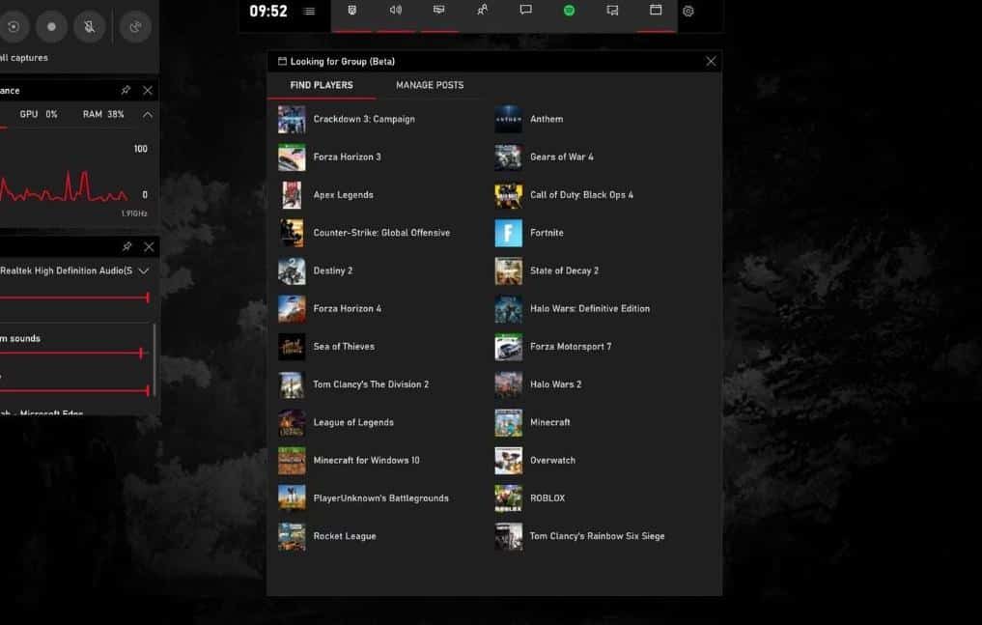The height and width of the screenshot is (625, 982).
Task: Pick the Counter-Strike: Global Offensive icon
Action: [292, 233]
